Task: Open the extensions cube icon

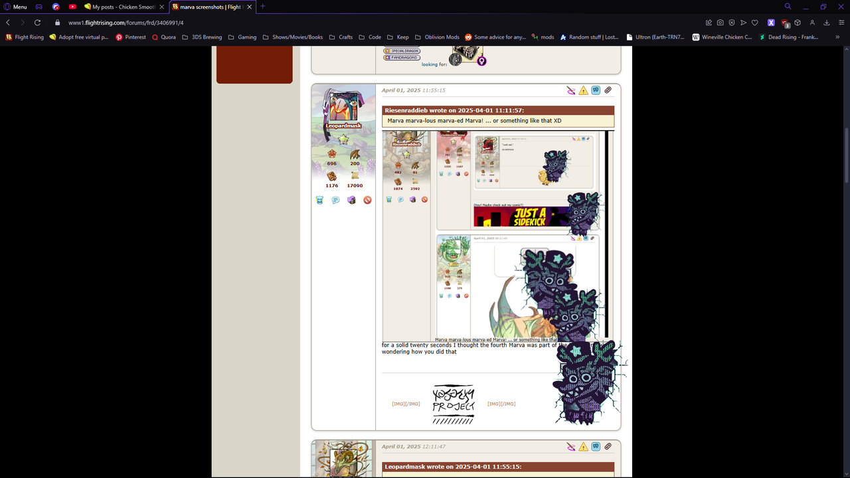Action: click(798, 23)
